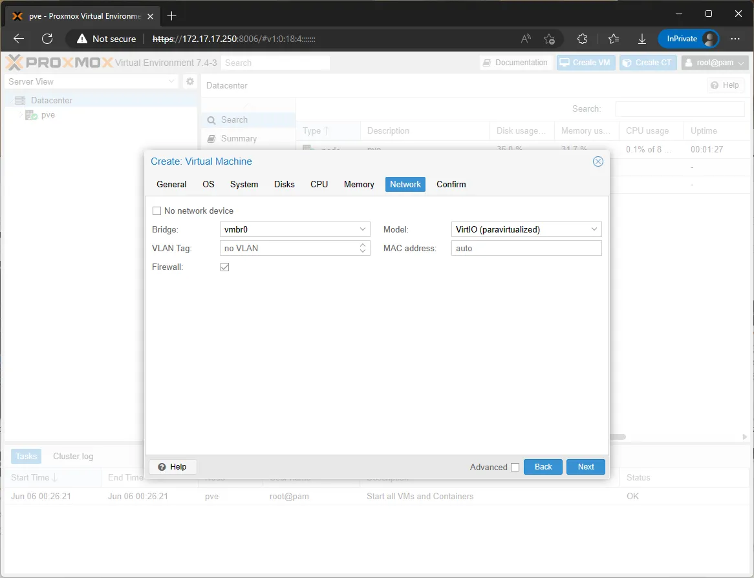Switch to the General tab

tap(171, 184)
